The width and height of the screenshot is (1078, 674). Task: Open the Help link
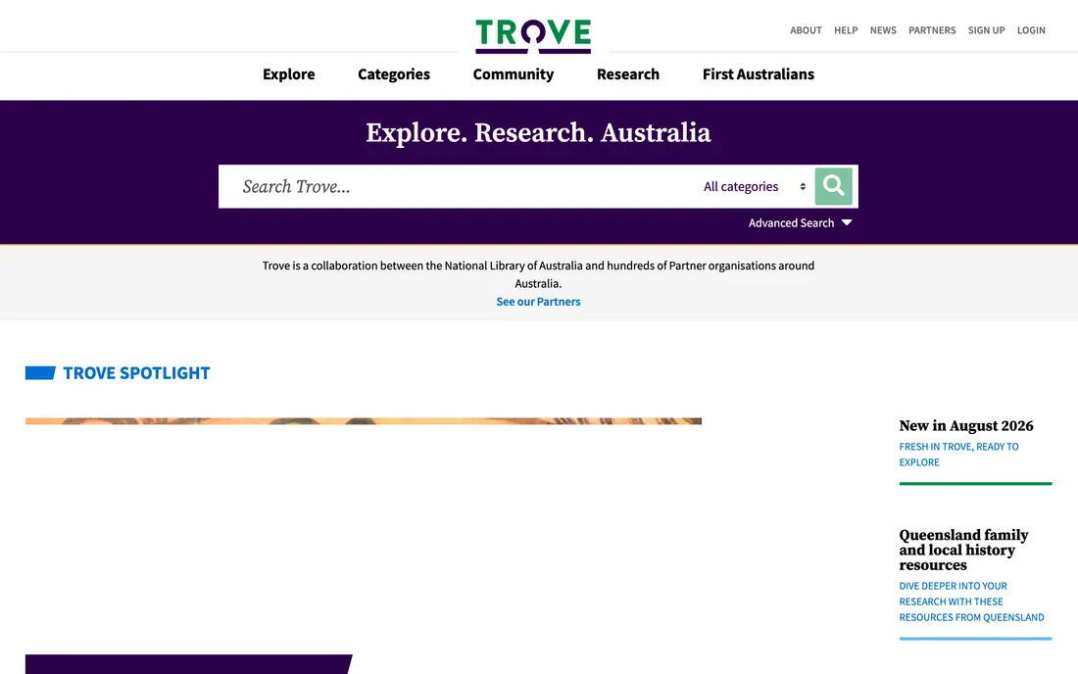(x=846, y=30)
